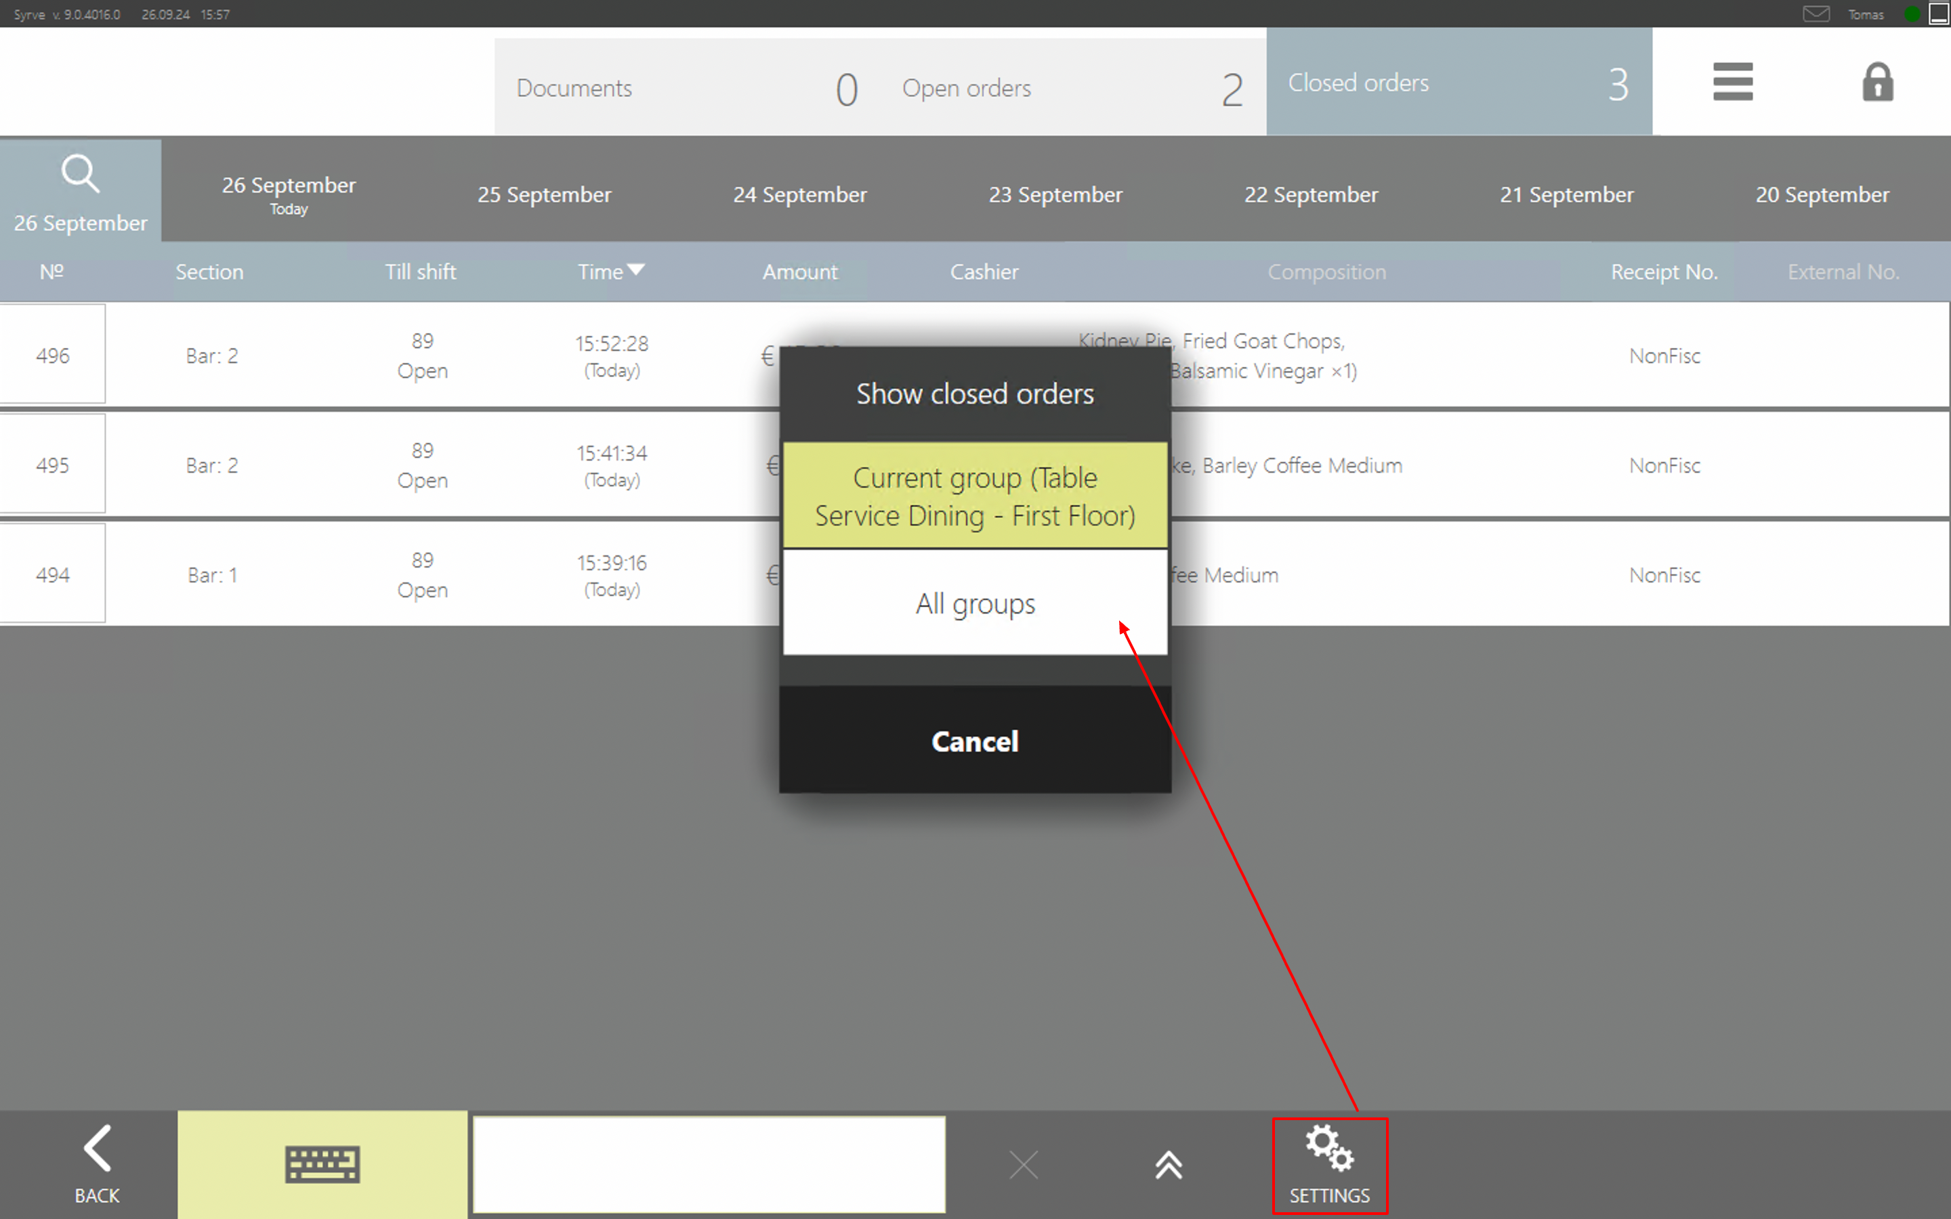Screen dimensions: 1951x1219
Task: Select the 22 September date
Action: click(1311, 194)
